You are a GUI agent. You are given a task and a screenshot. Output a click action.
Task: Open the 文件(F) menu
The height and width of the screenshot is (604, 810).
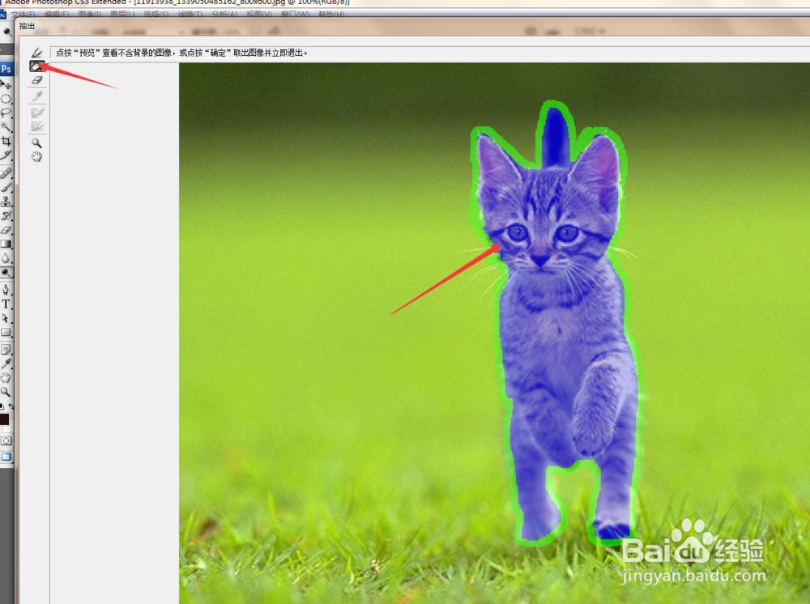(23, 14)
